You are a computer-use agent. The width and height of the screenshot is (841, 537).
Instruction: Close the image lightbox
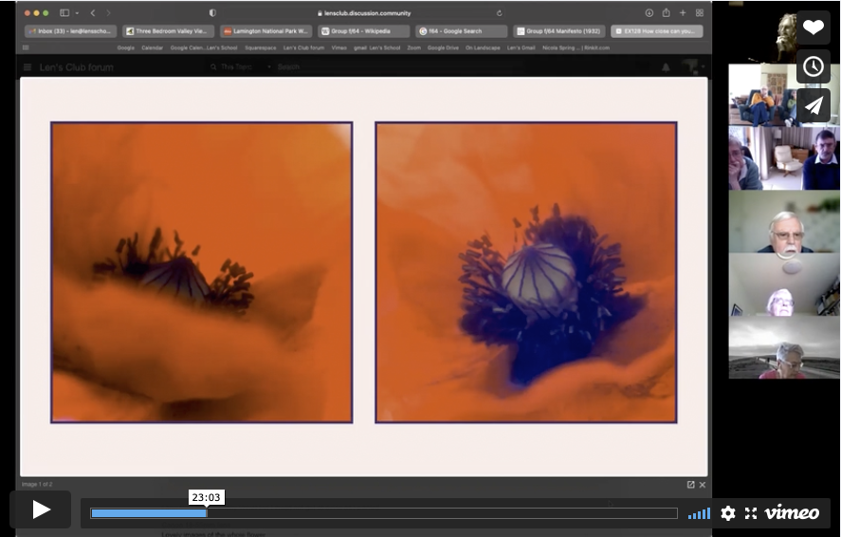[x=703, y=485]
